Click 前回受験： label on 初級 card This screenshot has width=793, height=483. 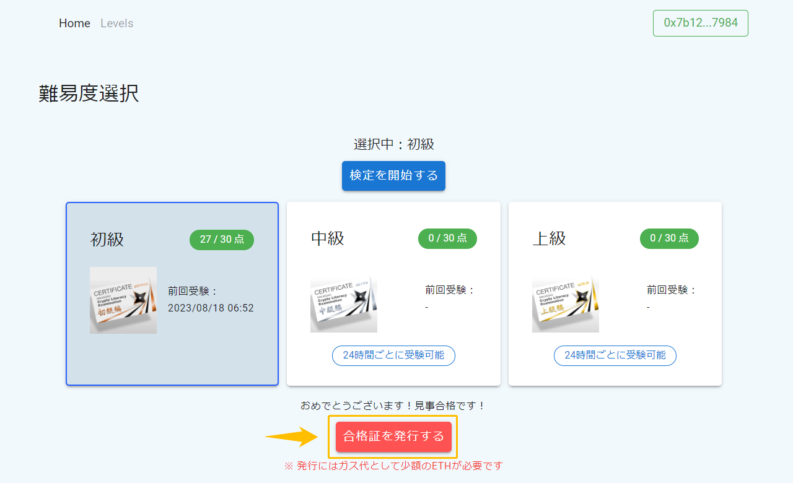click(193, 290)
